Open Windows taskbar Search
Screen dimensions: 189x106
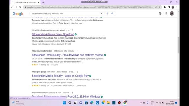[70, 103]
